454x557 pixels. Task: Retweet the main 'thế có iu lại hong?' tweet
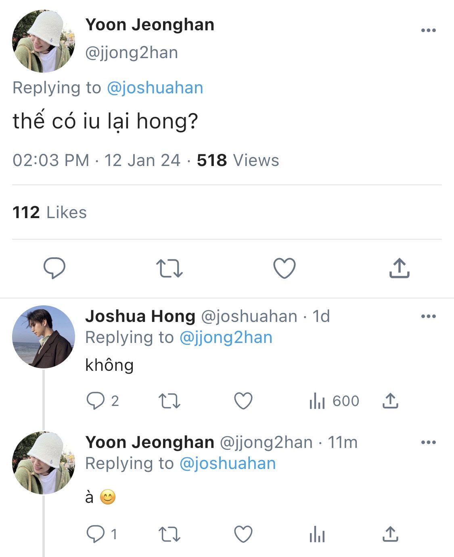(169, 269)
